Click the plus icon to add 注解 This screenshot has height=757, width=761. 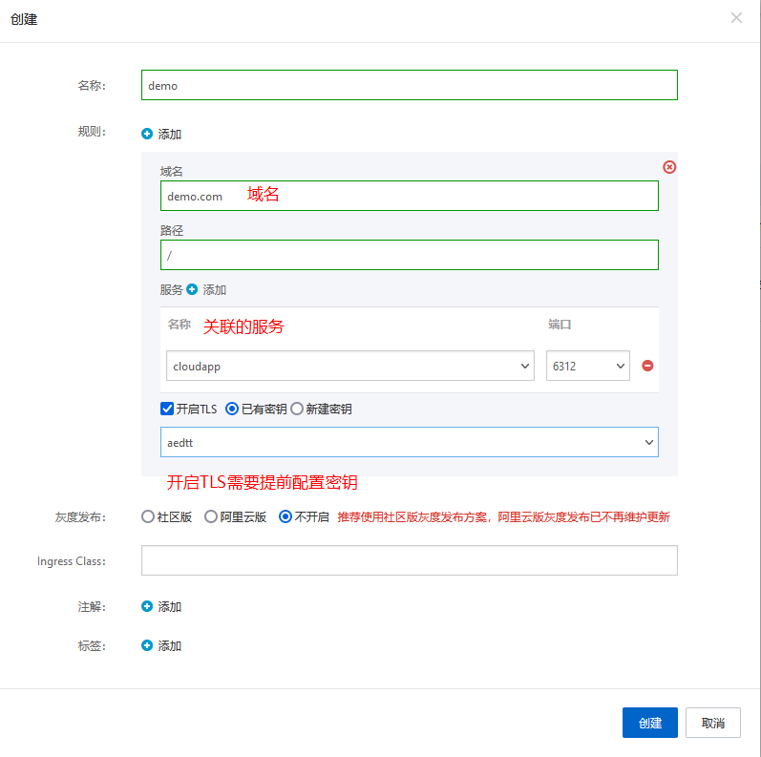[x=147, y=606]
